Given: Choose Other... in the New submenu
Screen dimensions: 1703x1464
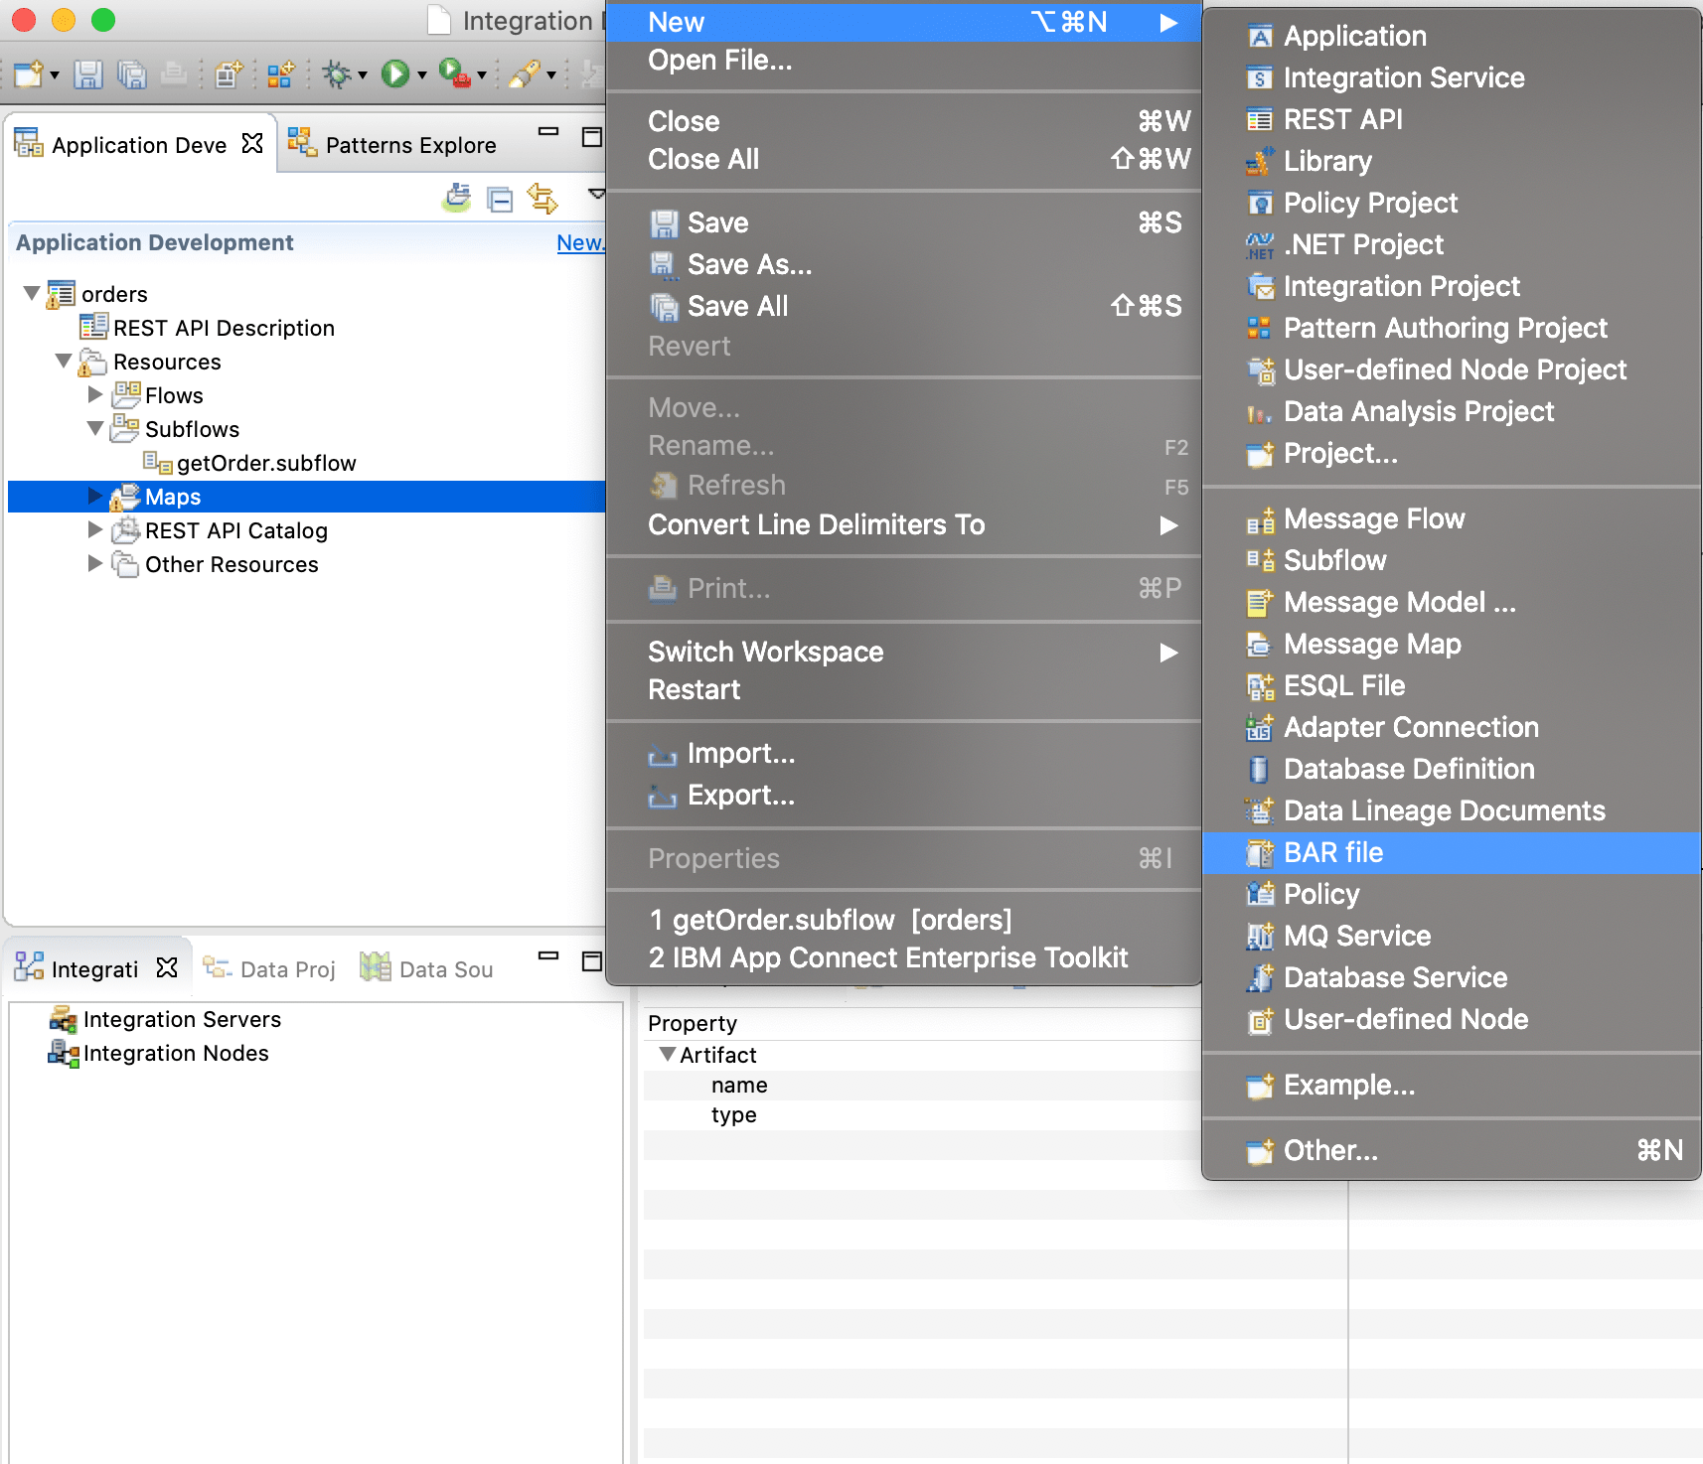Looking at the screenshot, I should [x=1452, y=1151].
